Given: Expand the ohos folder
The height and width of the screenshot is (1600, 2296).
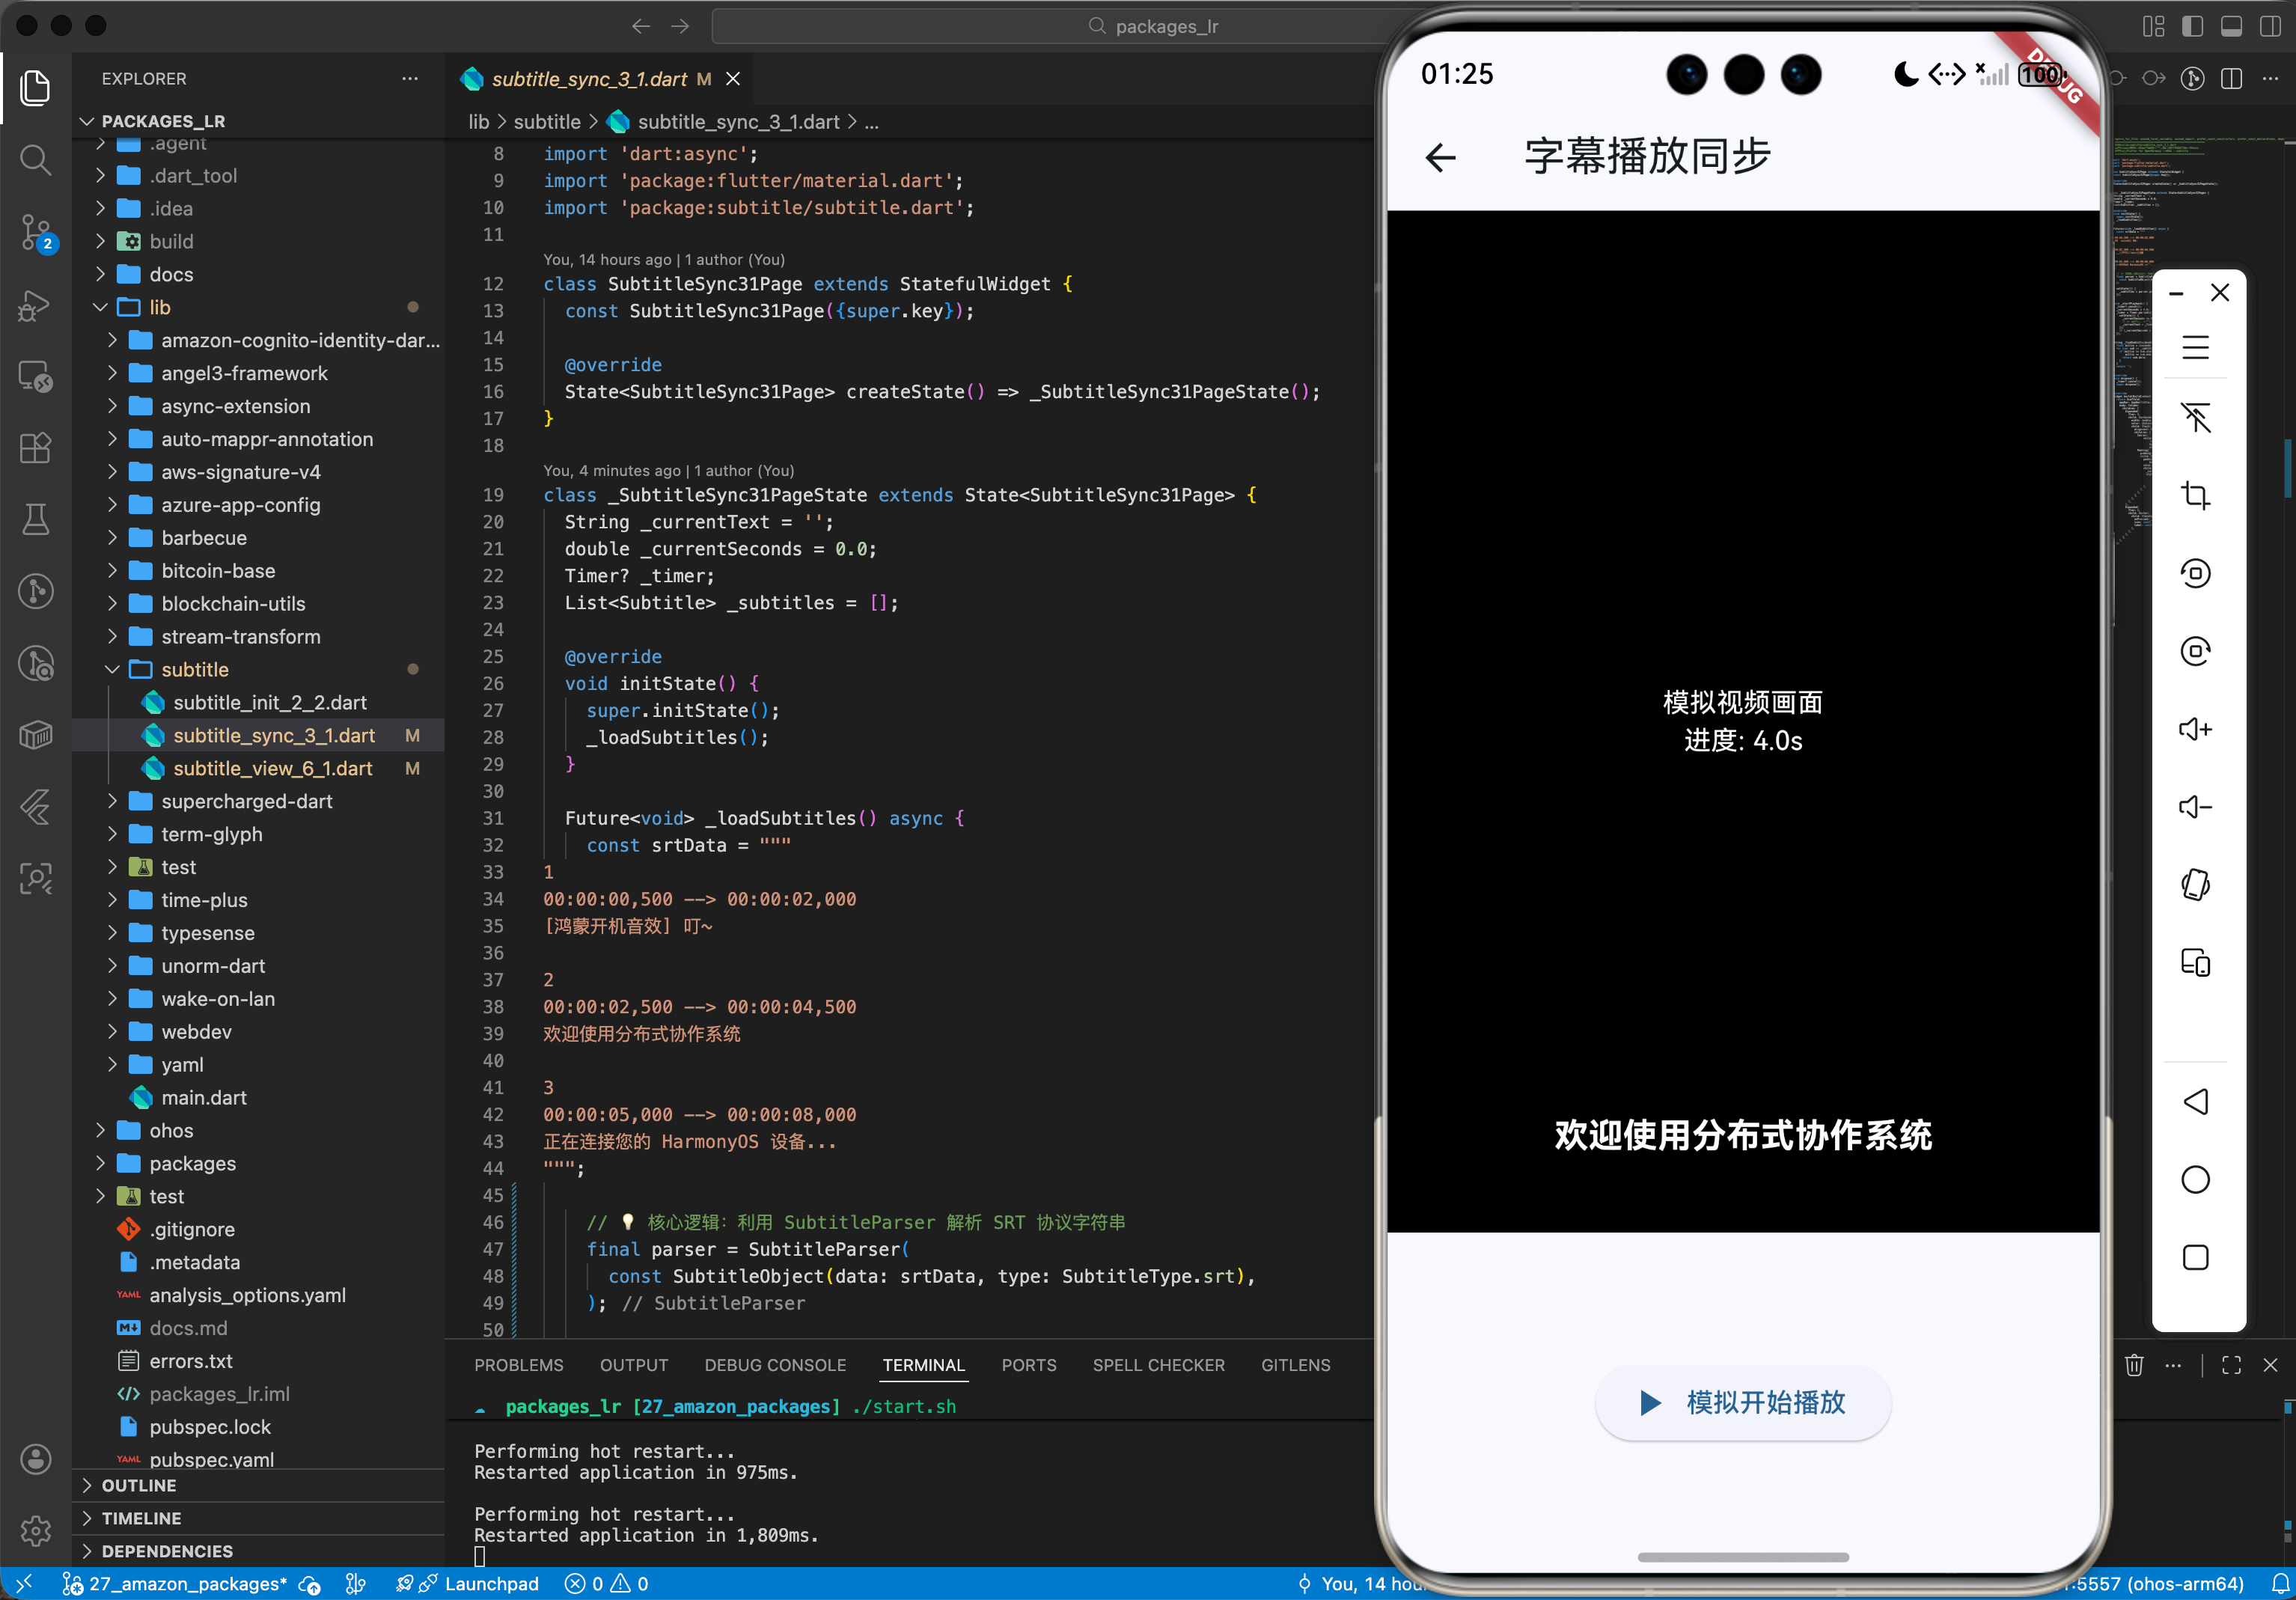Looking at the screenshot, I should tap(171, 1131).
